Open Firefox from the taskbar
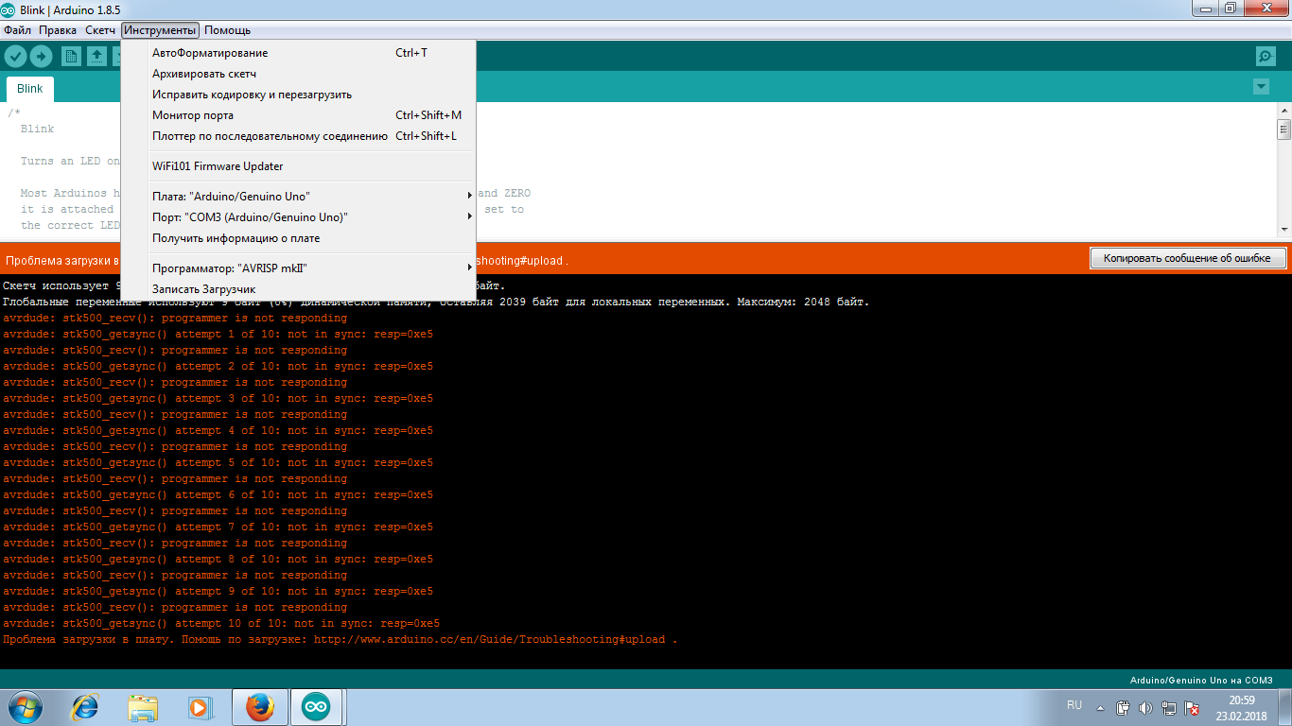The image size is (1292, 726). coord(259,707)
